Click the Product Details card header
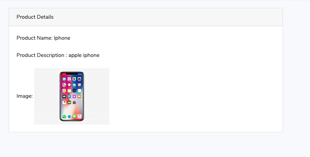 point(146,17)
